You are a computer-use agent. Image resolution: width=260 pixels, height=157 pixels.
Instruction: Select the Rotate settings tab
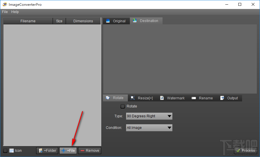pos(115,98)
